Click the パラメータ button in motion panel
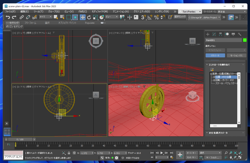This screenshot has width=250, height=163. coord(215,55)
